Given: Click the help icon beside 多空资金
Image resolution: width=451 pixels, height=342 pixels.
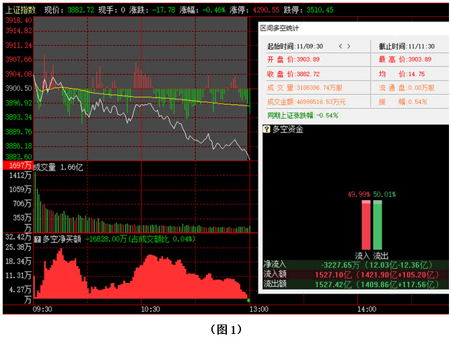Looking at the screenshot, I should [x=267, y=129].
